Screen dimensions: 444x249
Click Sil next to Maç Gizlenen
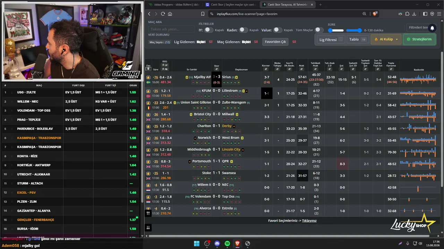click(256, 42)
